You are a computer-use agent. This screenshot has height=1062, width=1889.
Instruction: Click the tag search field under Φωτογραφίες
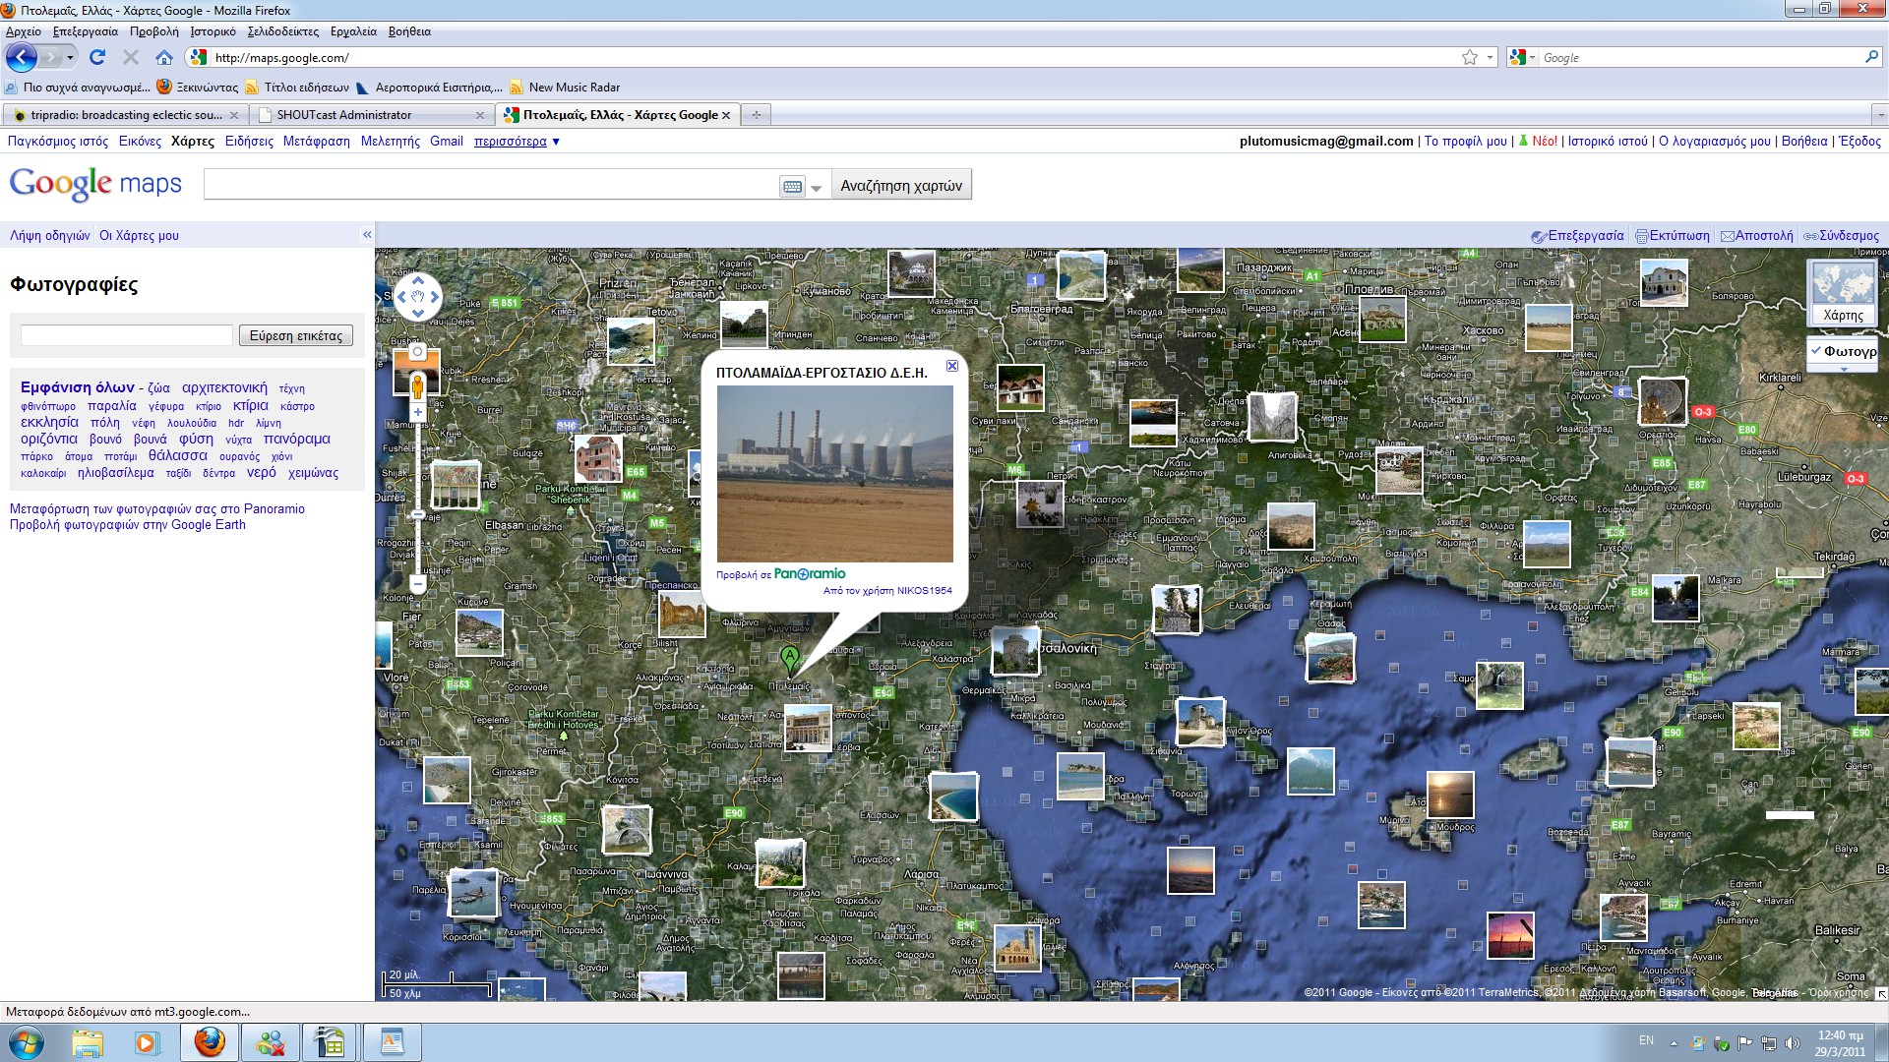coord(126,336)
